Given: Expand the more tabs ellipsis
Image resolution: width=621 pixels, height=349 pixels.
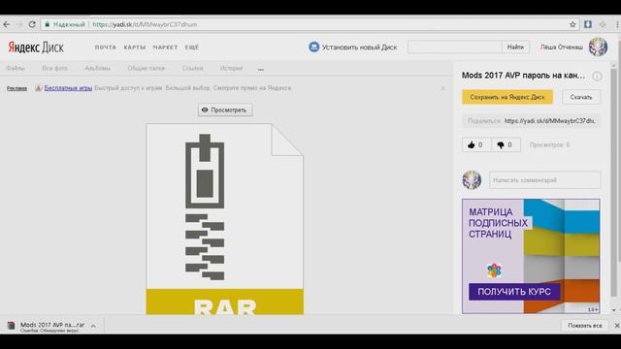Looking at the screenshot, I should tap(261, 69).
